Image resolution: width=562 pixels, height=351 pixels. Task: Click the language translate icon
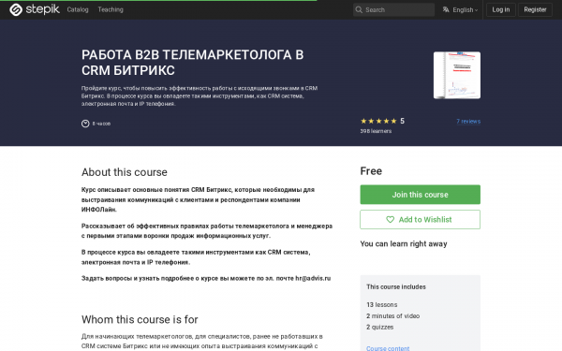click(x=446, y=9)
